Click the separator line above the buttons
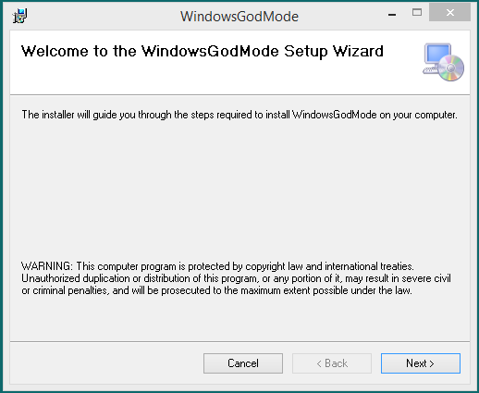Screen dimensions: 479x393 click(239, 341)
